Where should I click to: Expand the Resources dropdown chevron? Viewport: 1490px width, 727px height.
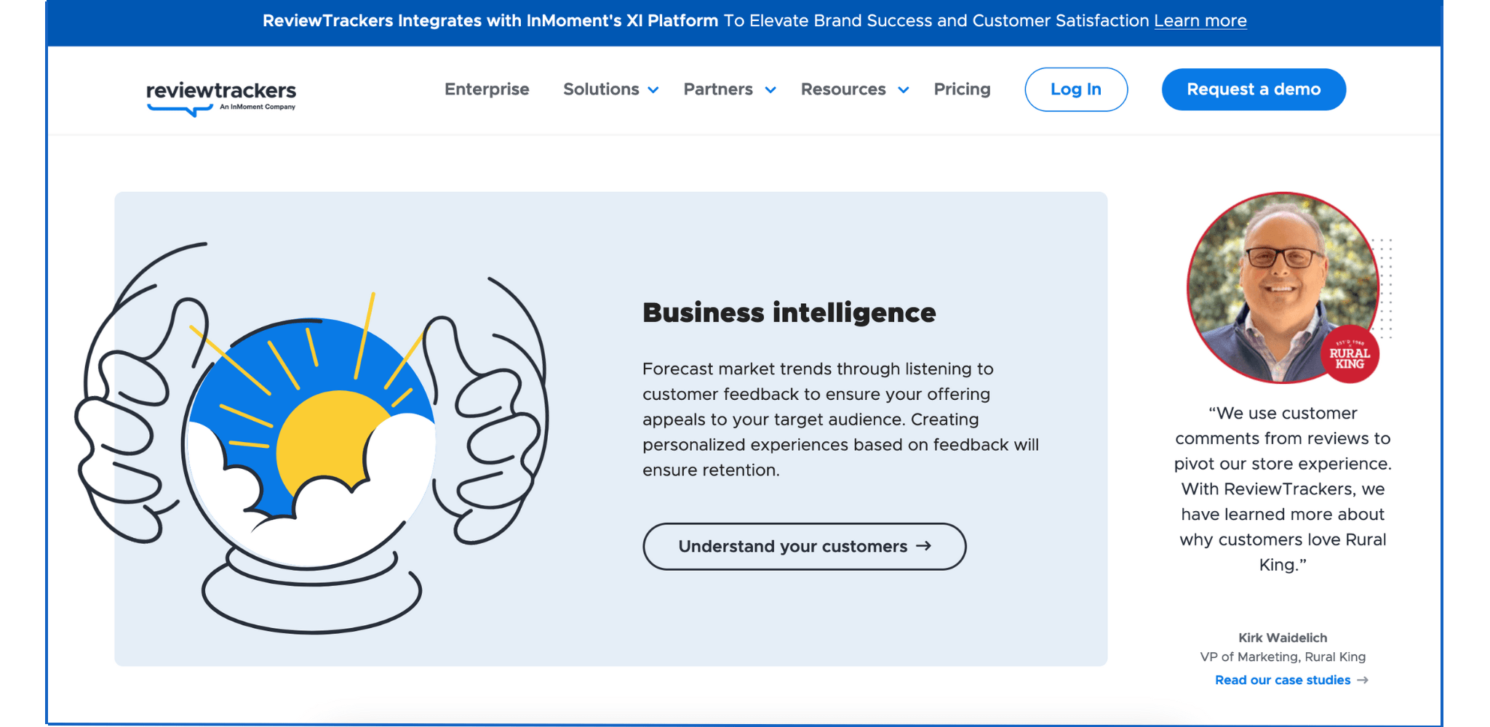point(904,90)
